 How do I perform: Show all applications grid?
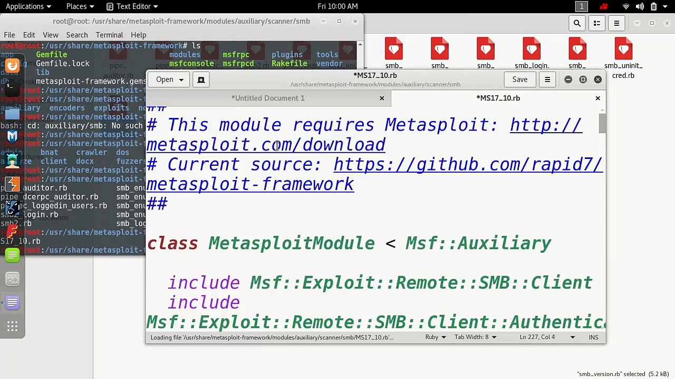click(13, 327)
